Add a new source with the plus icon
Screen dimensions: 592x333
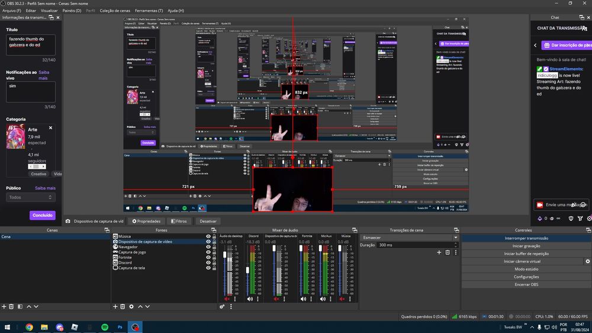[x=115, y=306]
